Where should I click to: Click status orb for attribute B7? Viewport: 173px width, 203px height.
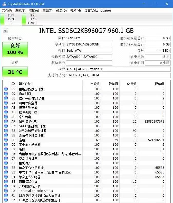point(6,126)
